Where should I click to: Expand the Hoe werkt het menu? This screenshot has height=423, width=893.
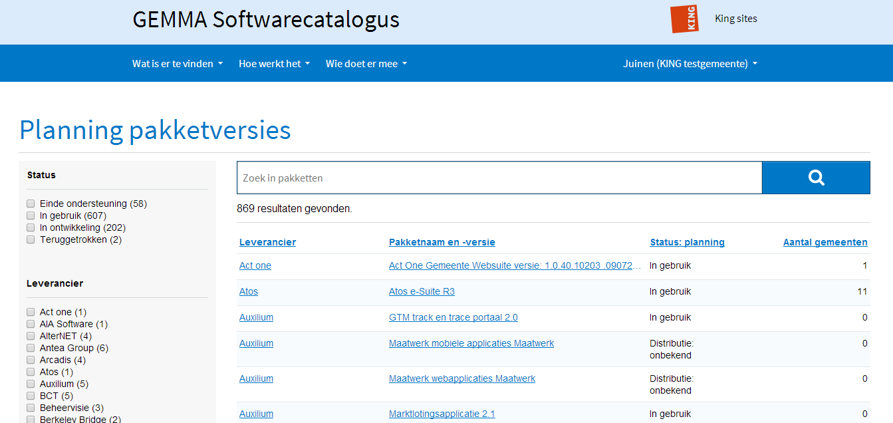[274, 64]
